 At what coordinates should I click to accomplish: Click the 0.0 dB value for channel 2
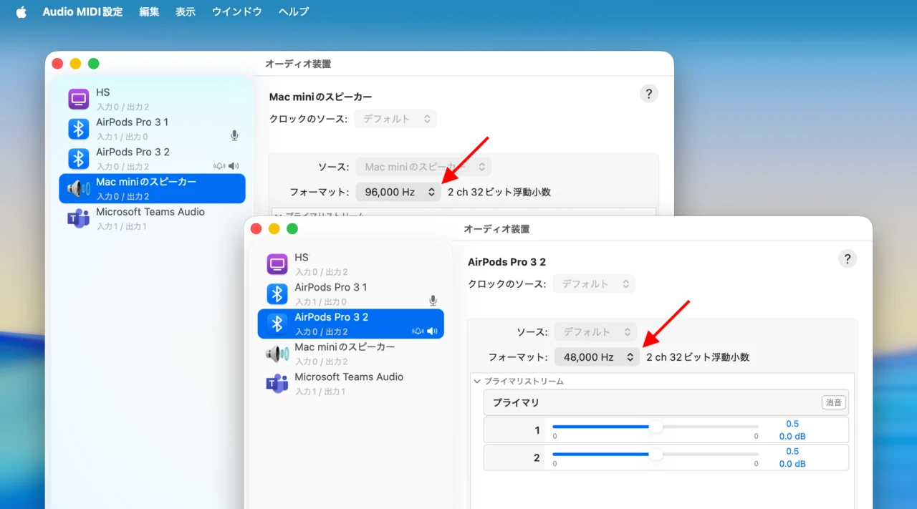tap(792, 463)
